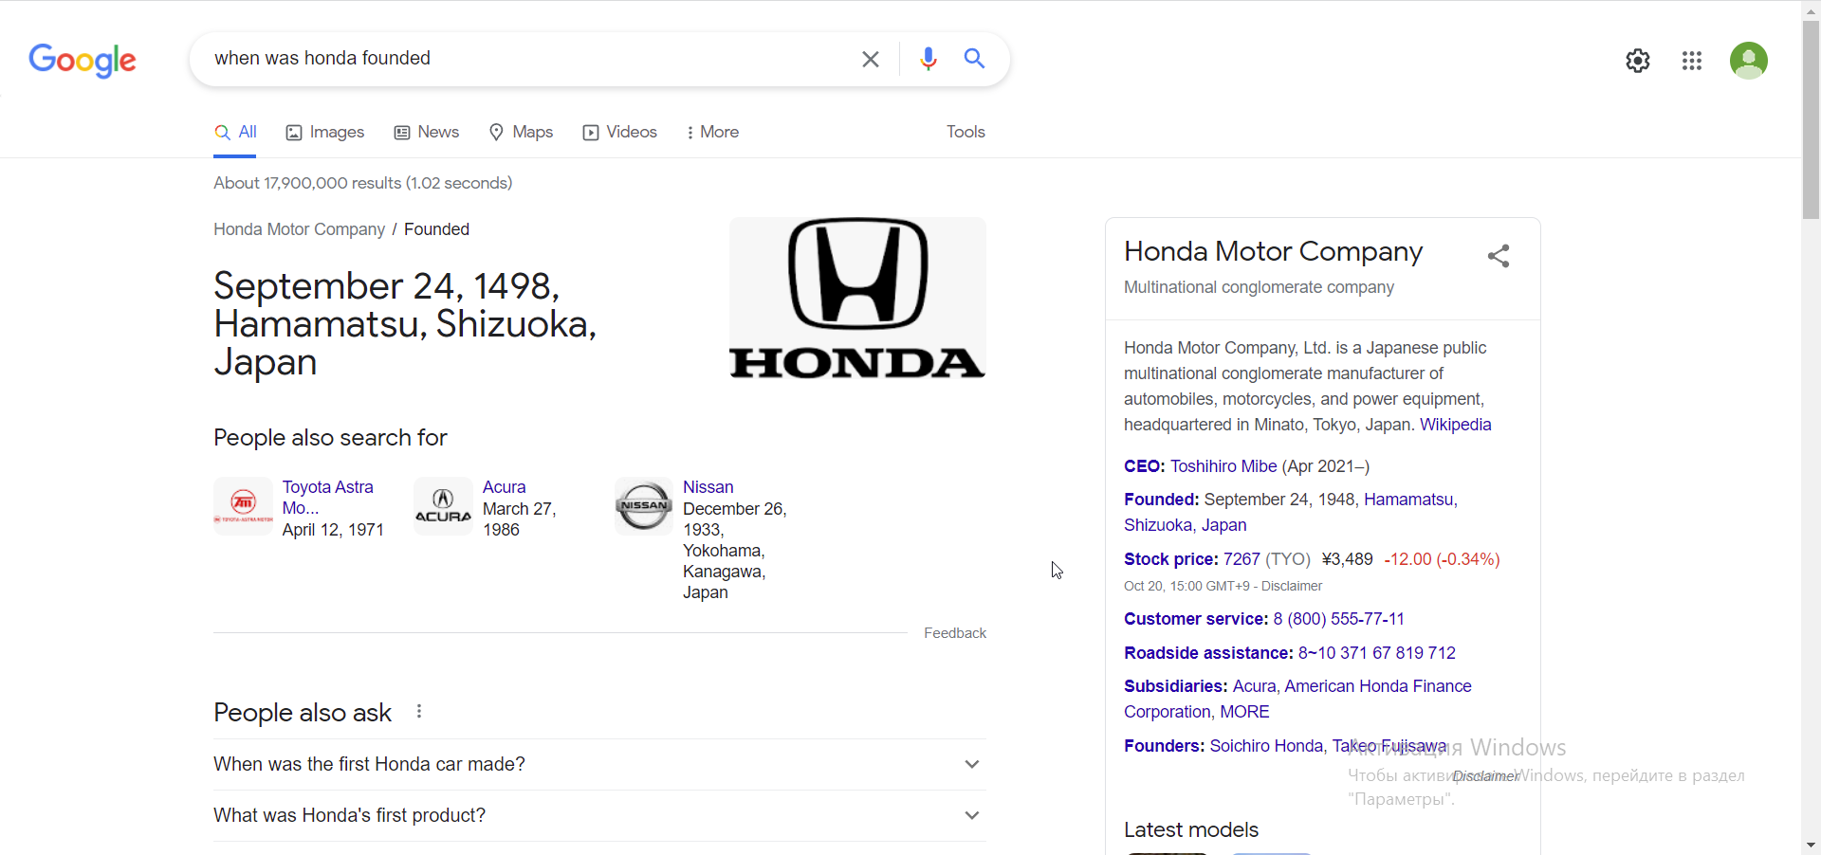Screen dimensions: 1821x855
Task: Start voice search with the microphone icon
Action: click(929, 59)
